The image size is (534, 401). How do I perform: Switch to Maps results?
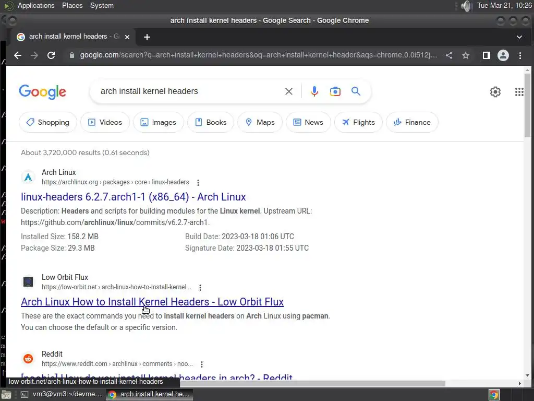coord(260,122)
